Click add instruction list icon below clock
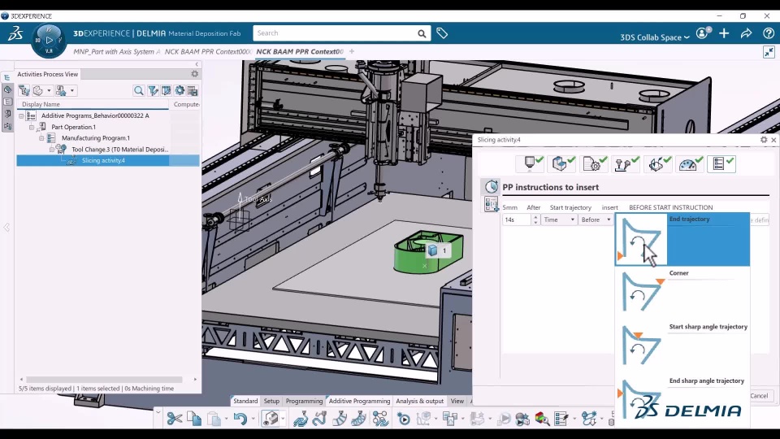 [491, 203]
